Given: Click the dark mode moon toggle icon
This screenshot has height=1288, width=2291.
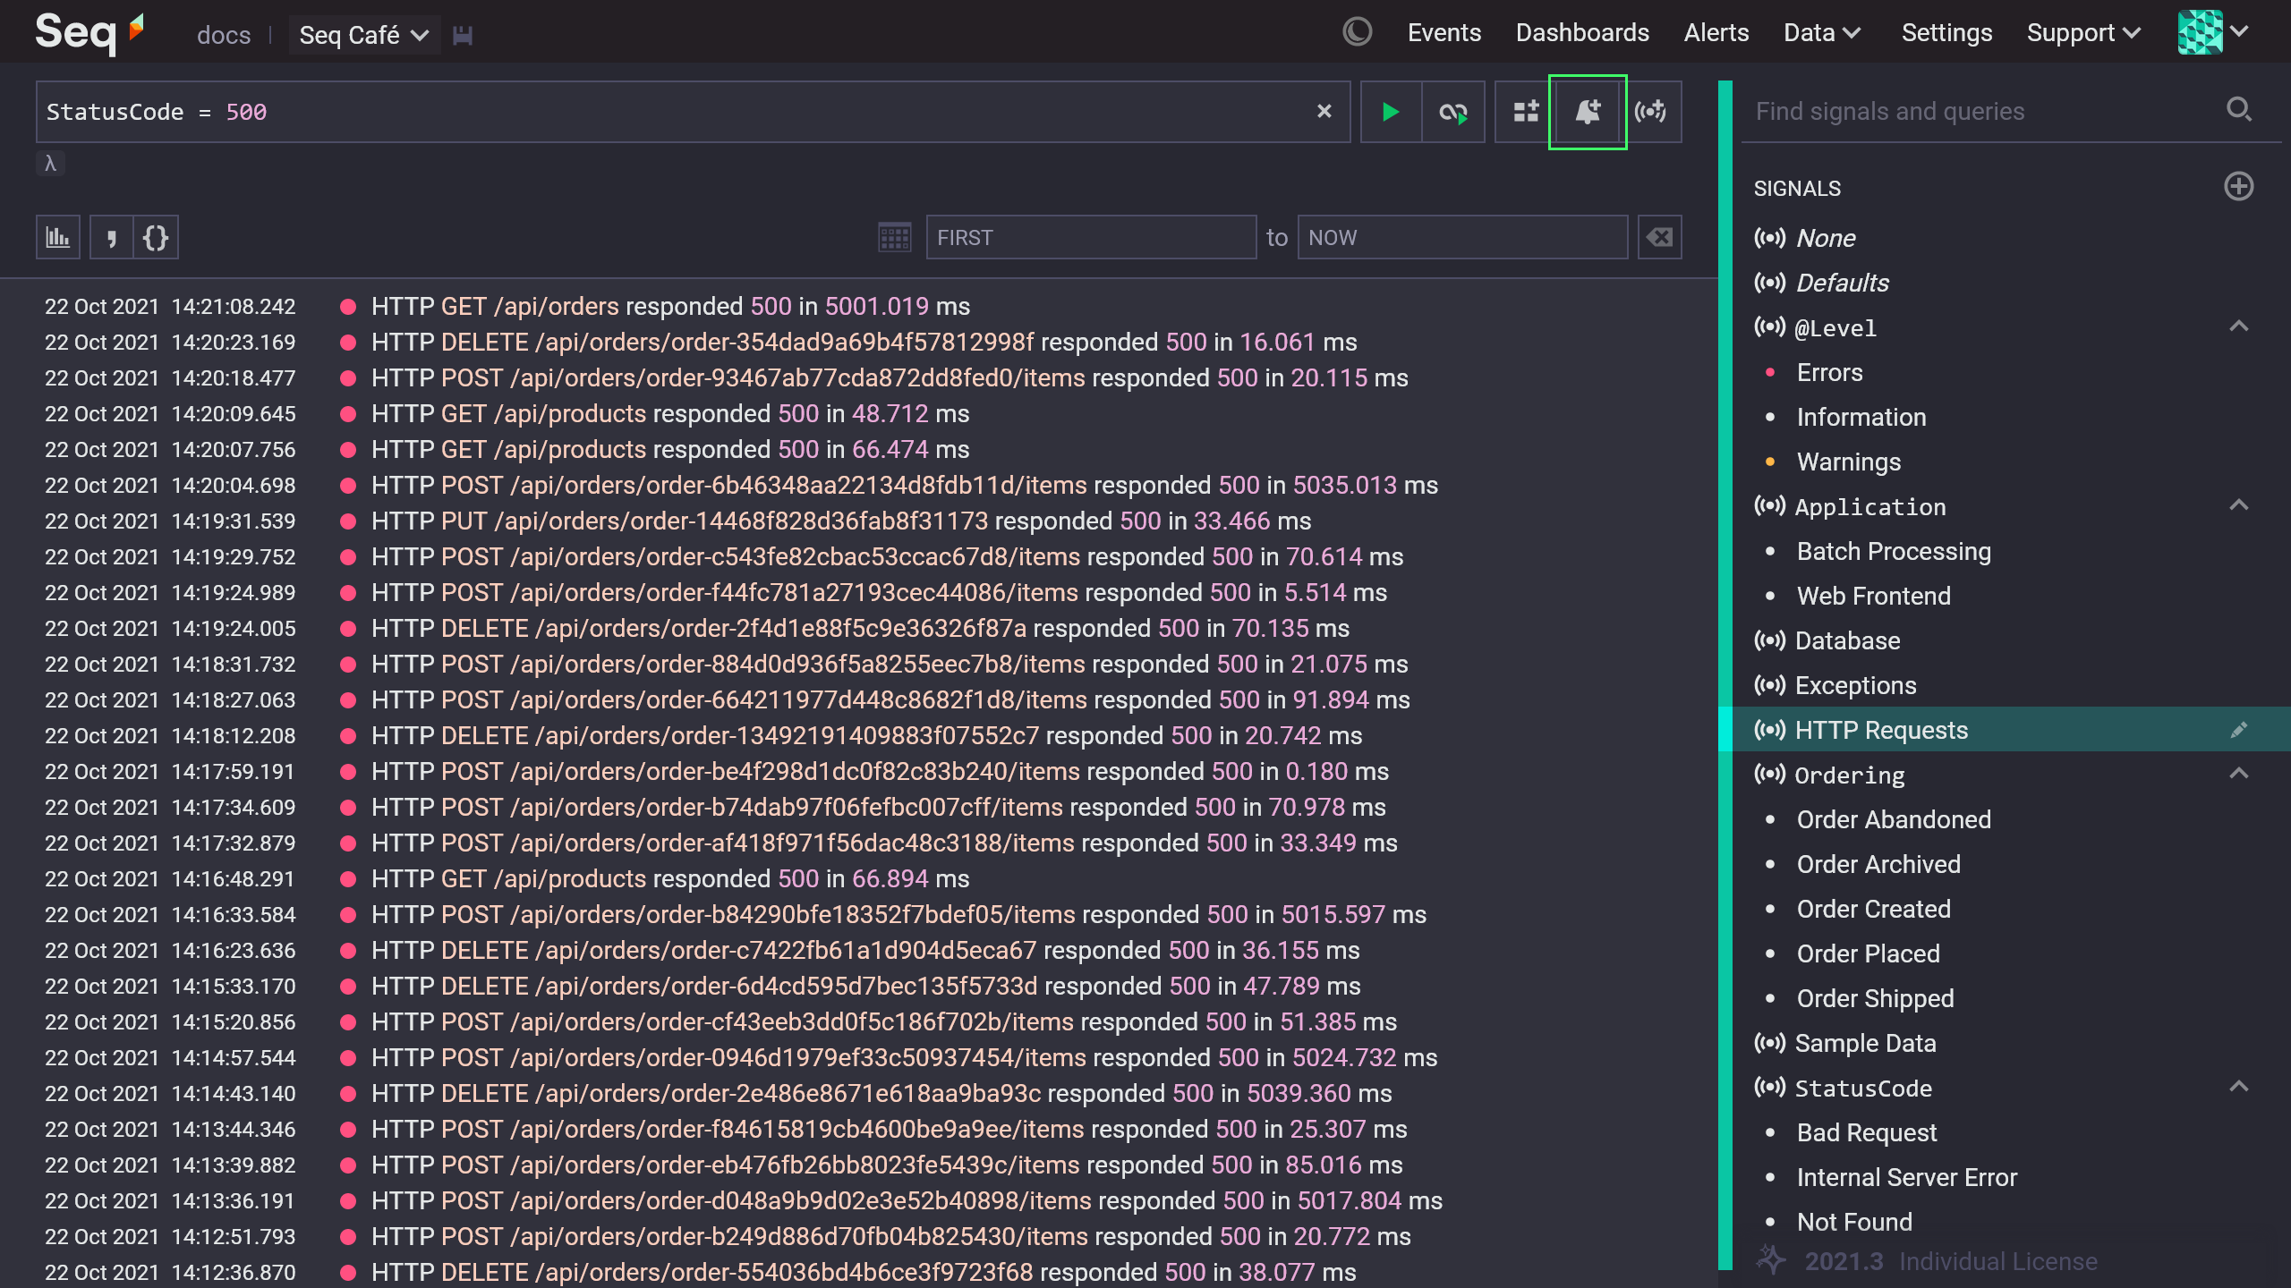Looking at the screenshot, I should pyautogui.click(x=1358, y=31).
